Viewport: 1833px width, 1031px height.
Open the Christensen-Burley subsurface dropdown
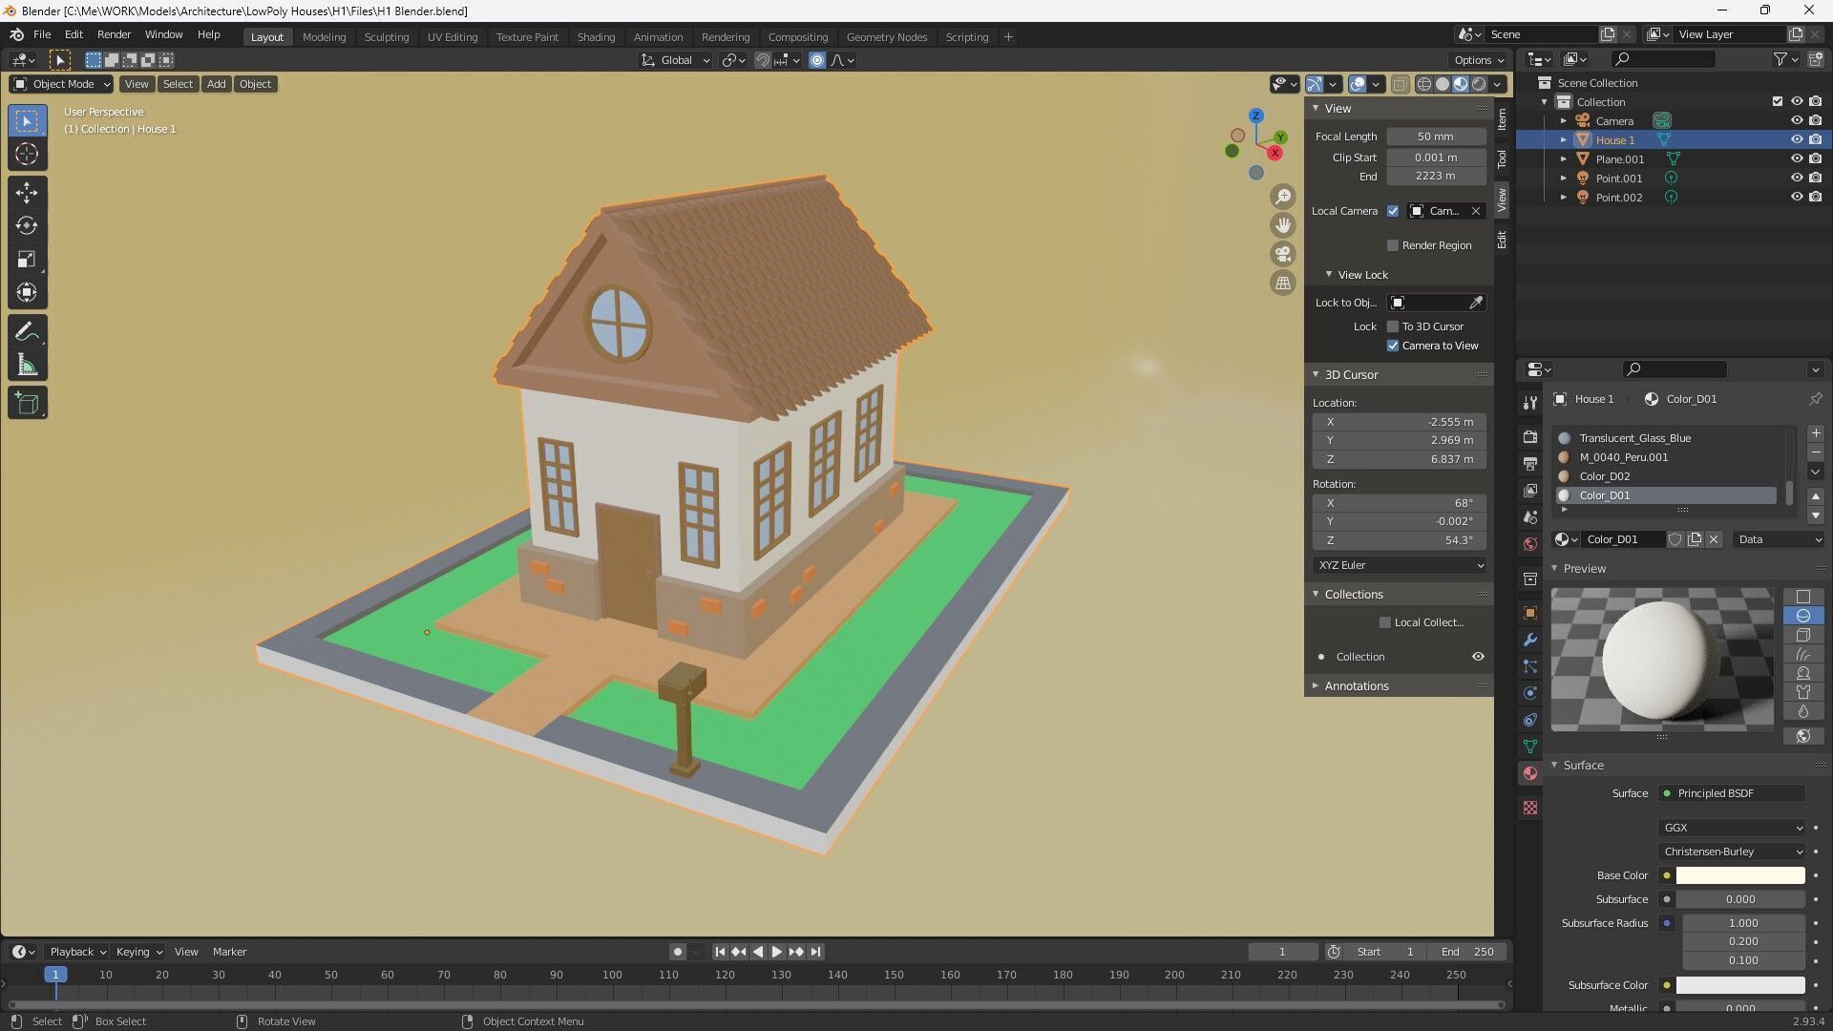click(x=1732, y=852)
